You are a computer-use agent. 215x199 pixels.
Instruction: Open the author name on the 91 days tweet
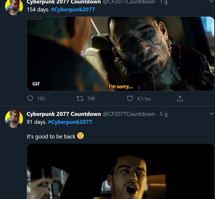(x=64, y=114)
